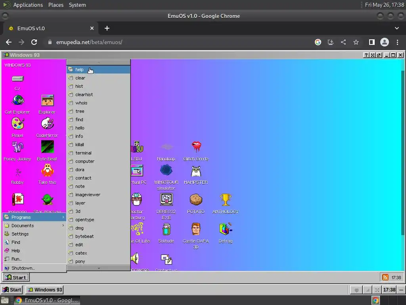Open the LSDJ desktop icon
406x305 pixels.
137,147
